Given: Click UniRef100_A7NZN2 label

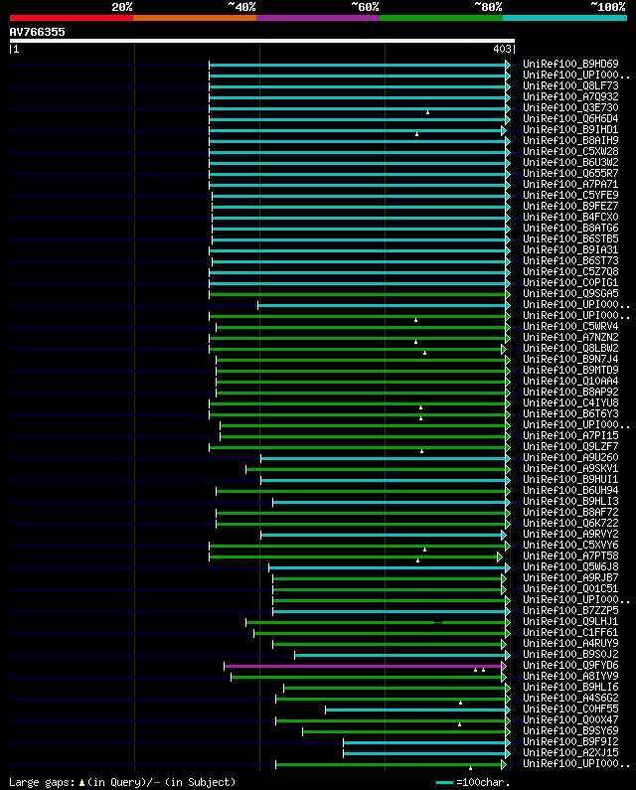Looking at the screenshot, I should (570, 337).
